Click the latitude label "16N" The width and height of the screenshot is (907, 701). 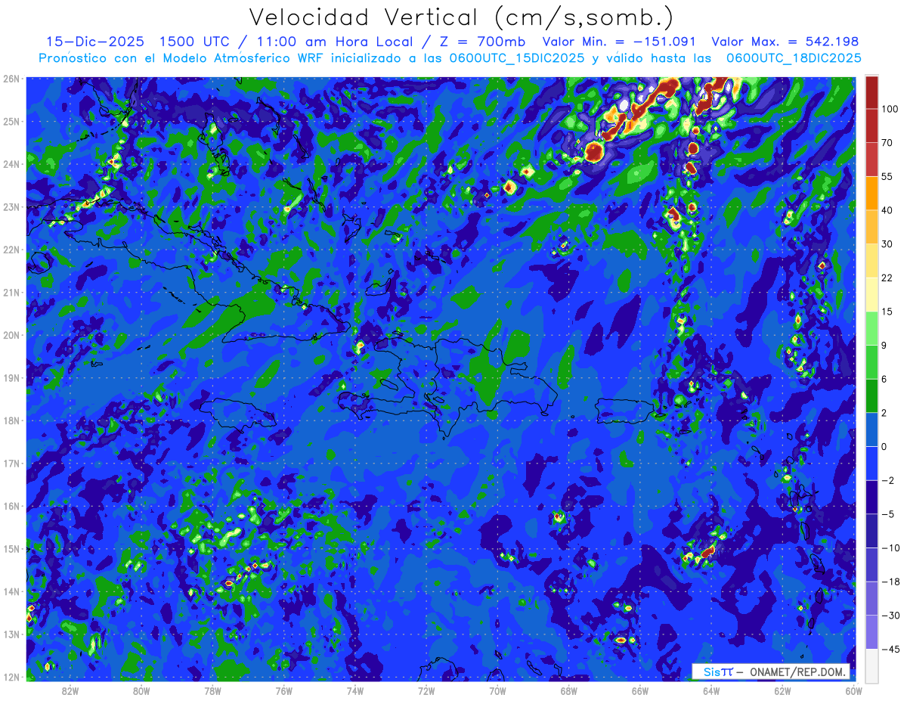point(11,506)
